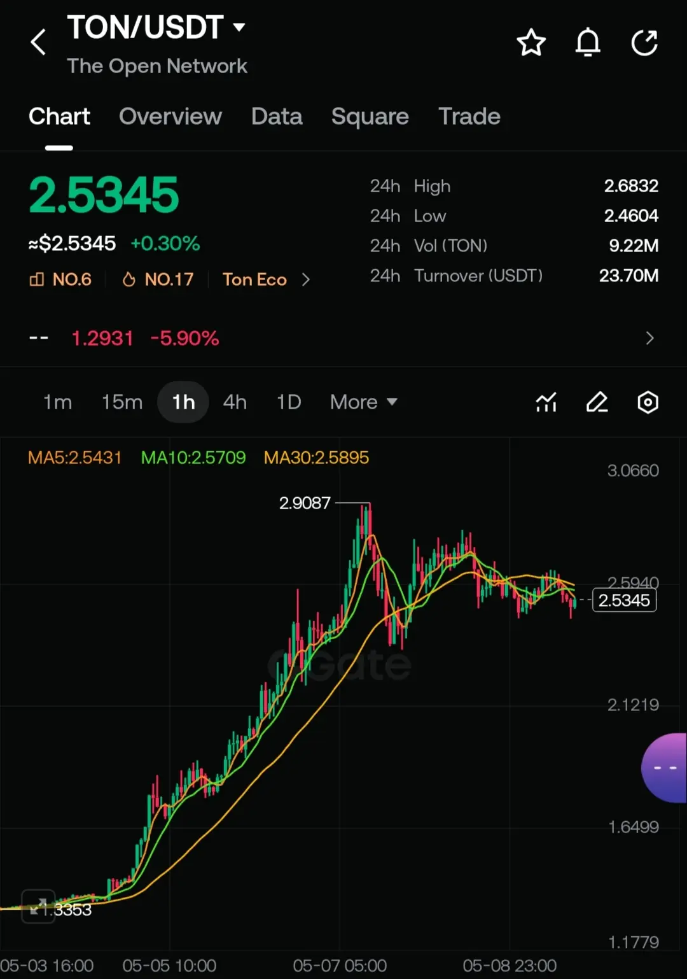The width and height of the screenshot is (687, 979).
Task: Tap the MA30:2.5895 indicator label
Action: point(316,458)
